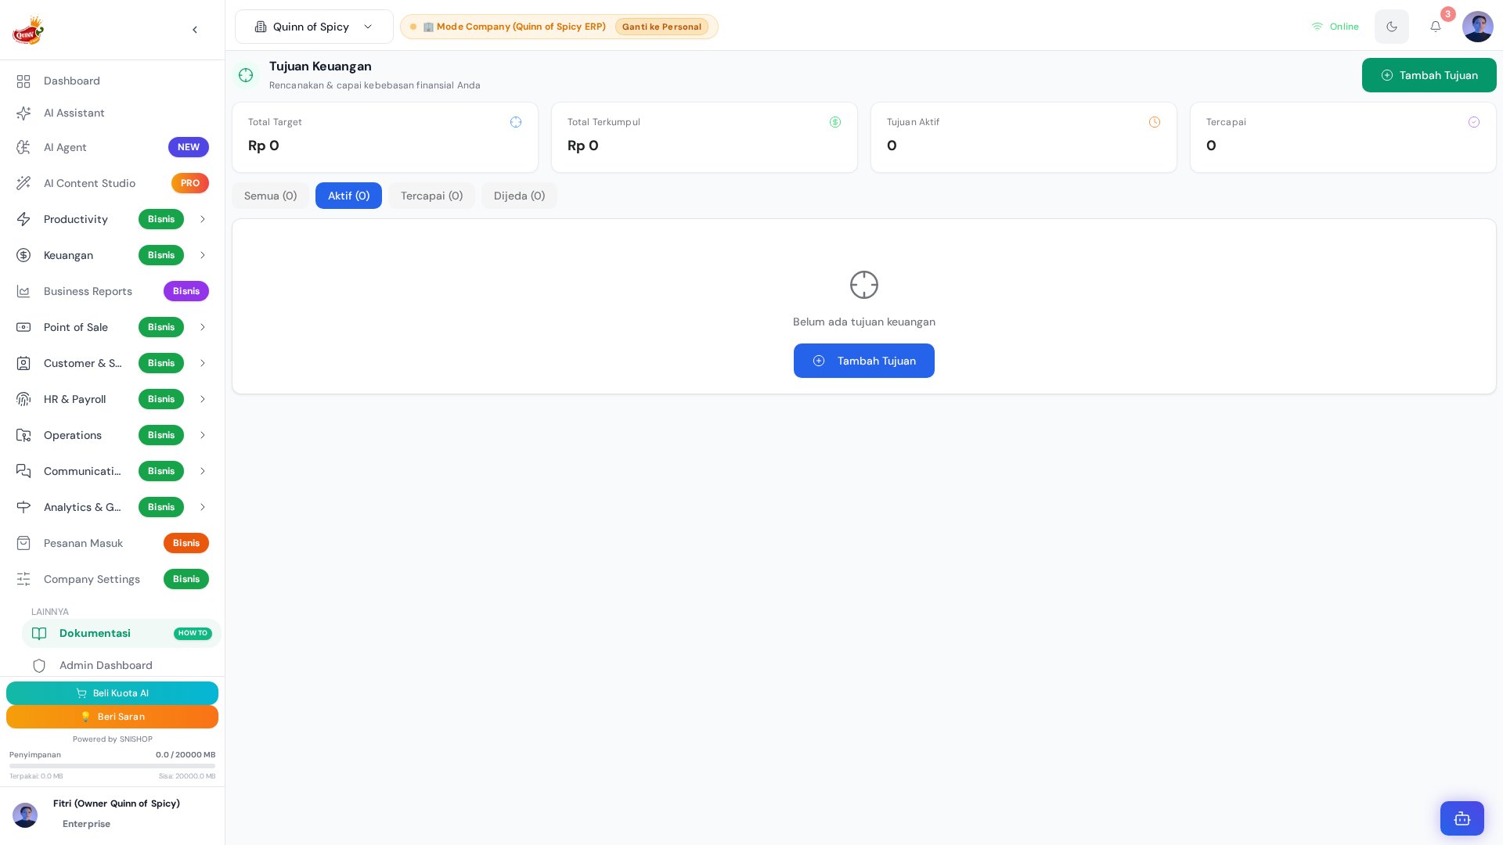Screen dimensions: 1503x845
Task: Open the notifications bell
Action: (x=1436, y=27)
